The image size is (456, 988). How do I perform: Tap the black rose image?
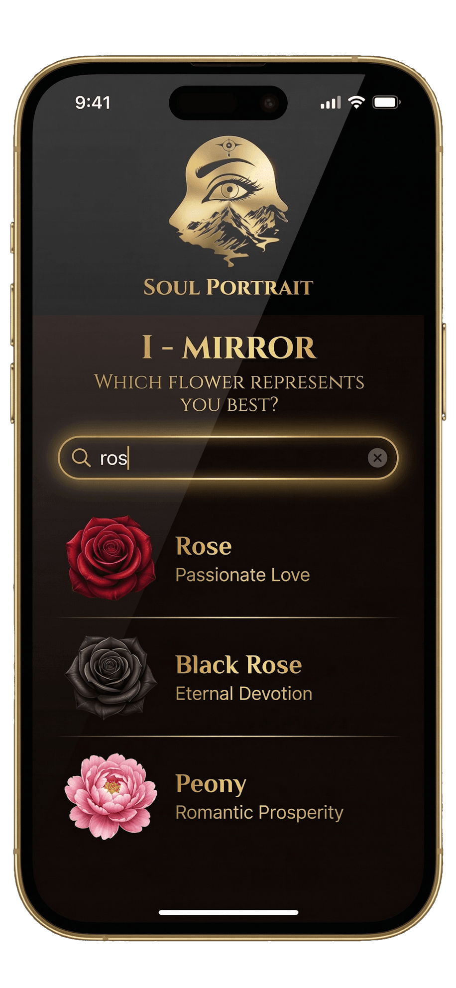pos(111,677)
